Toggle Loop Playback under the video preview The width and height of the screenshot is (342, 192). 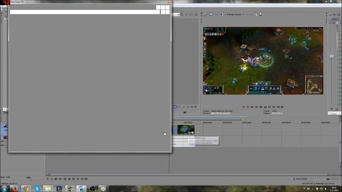[248, 107]
